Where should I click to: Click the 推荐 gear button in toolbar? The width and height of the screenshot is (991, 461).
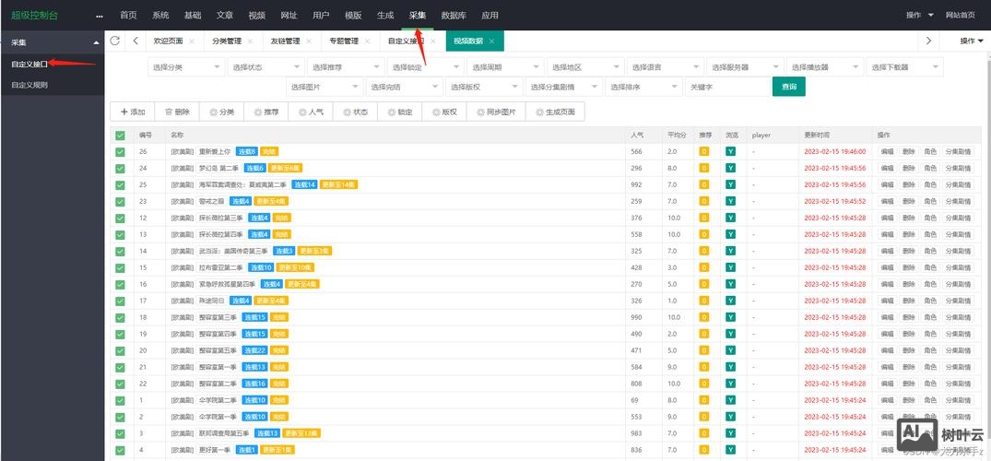pyautogui.click(x=266, y=112)
